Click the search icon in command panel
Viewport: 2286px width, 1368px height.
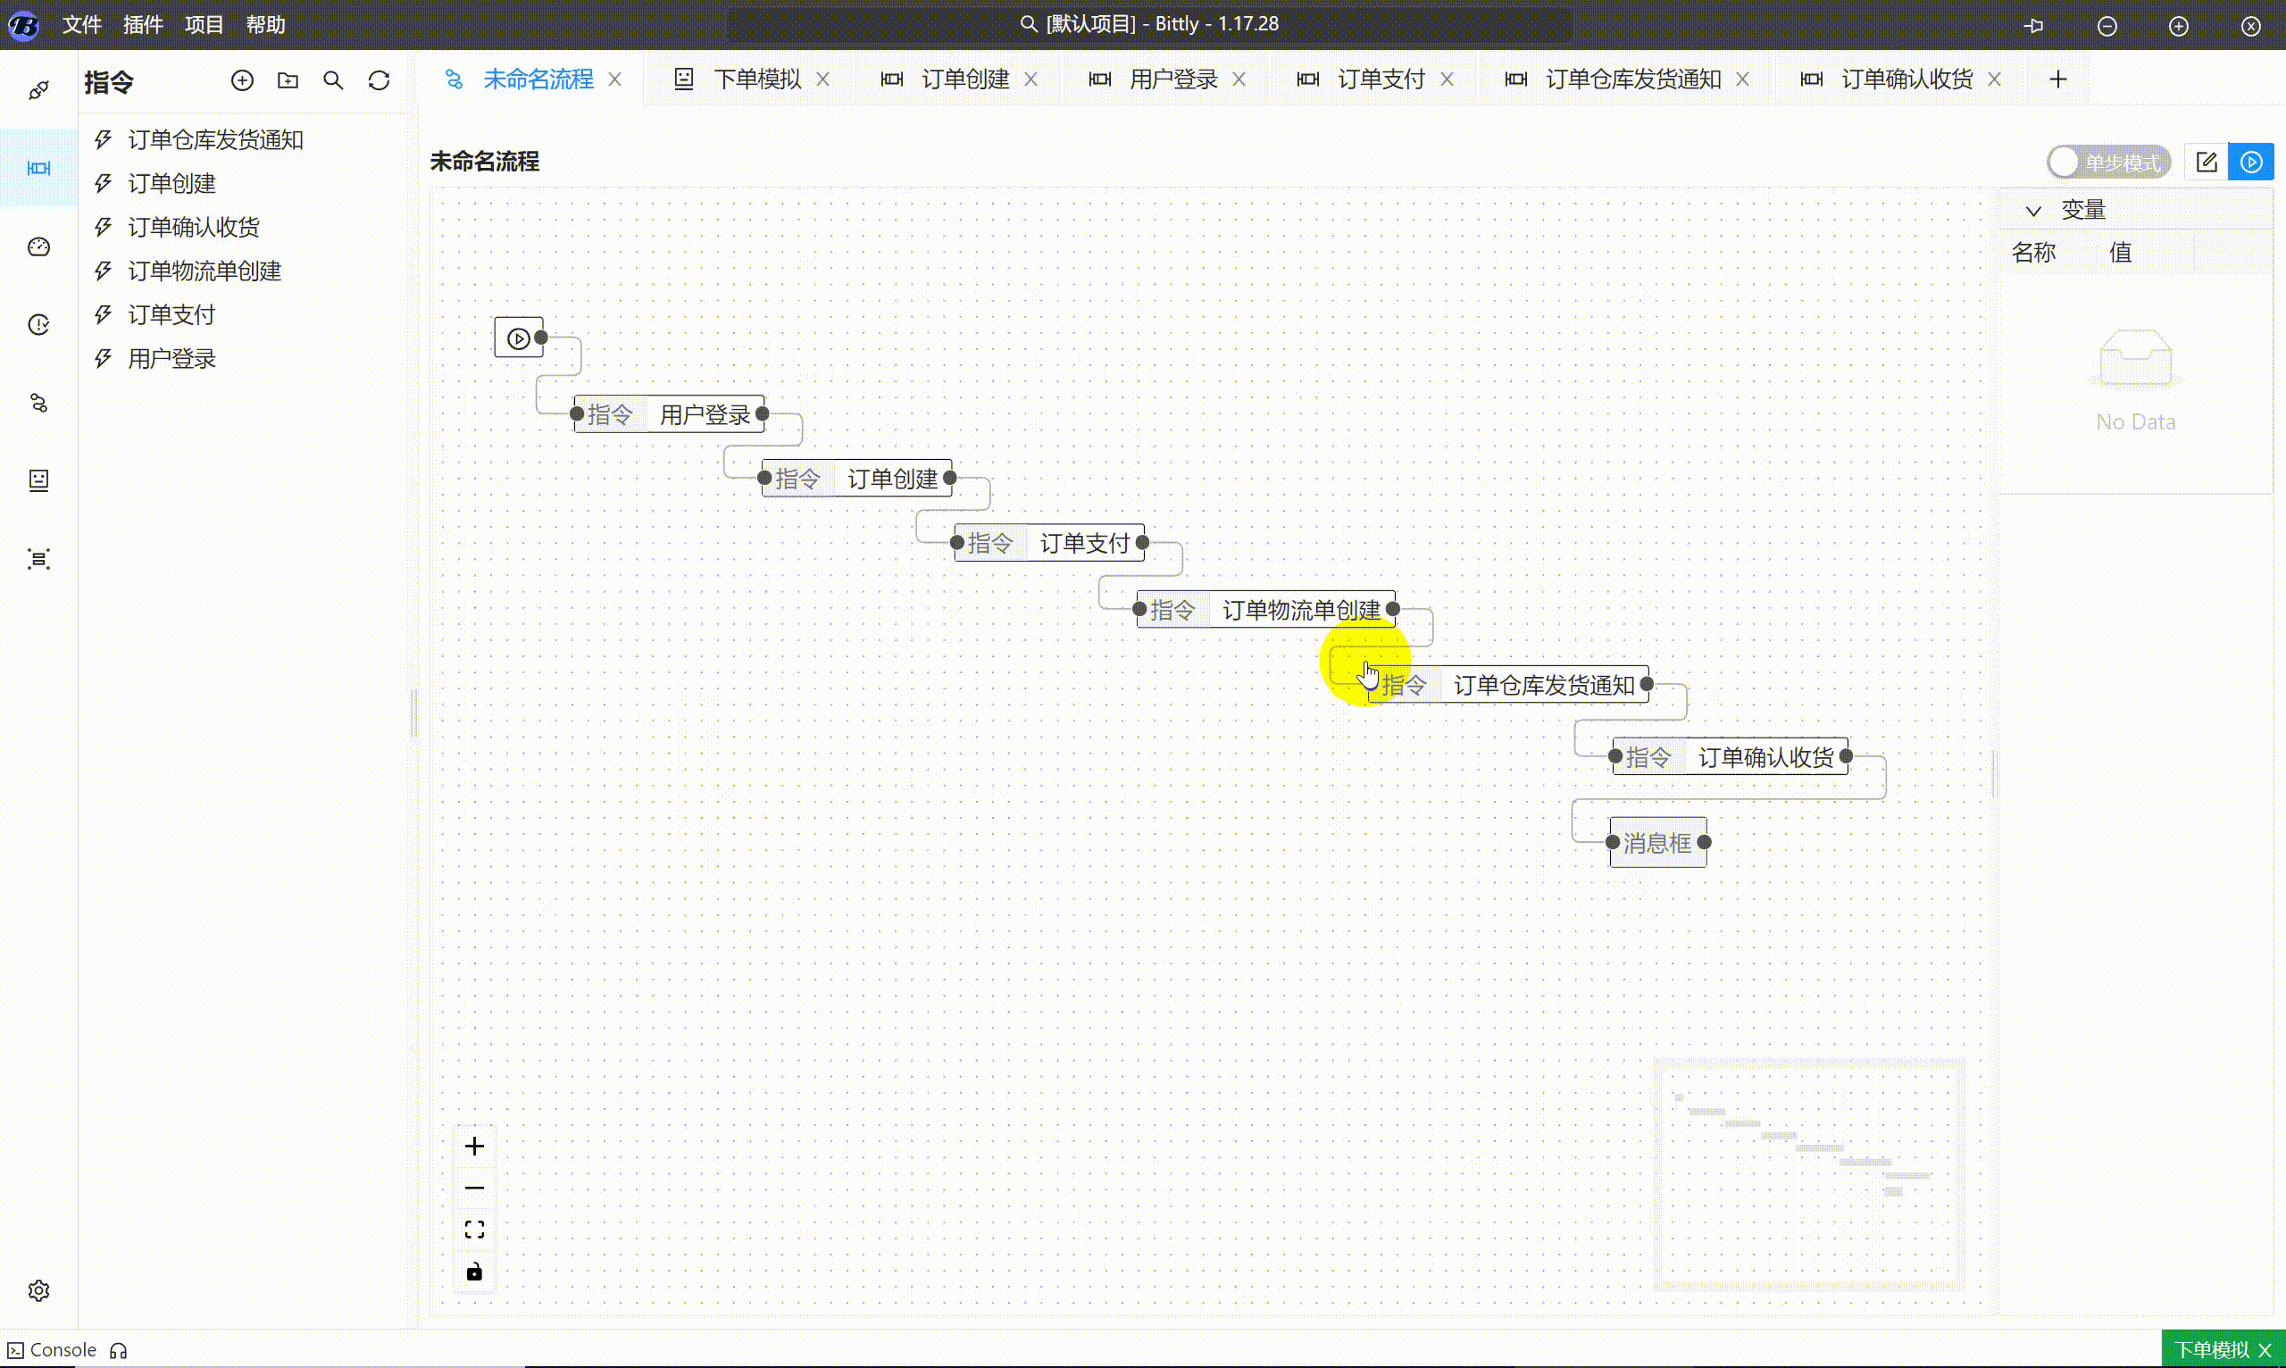click(333, 81)
